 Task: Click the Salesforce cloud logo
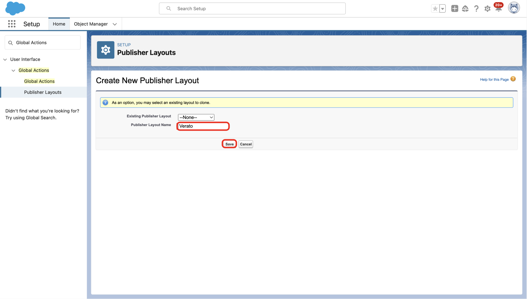click(x=15, y=8)
